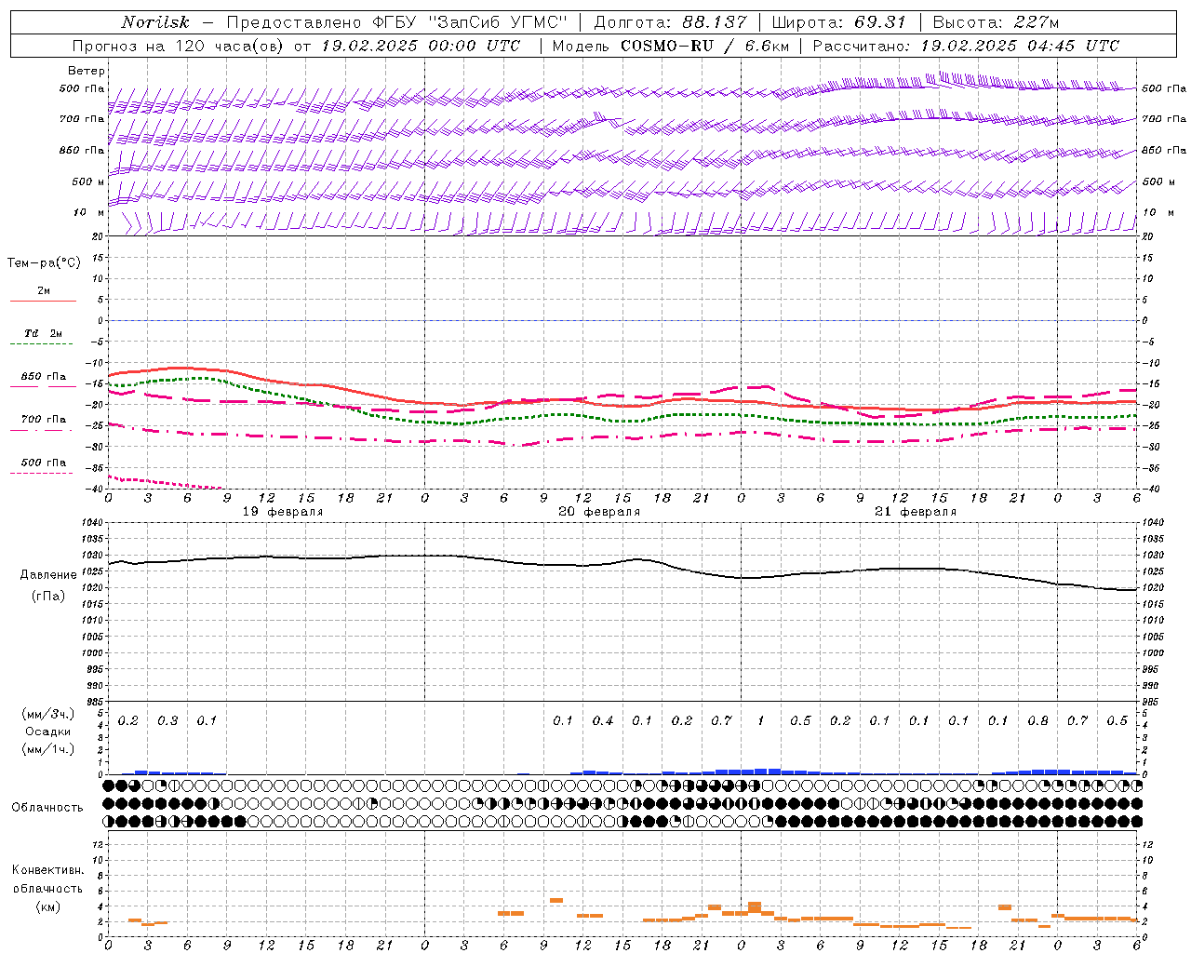Click the left 700 гПа wind level label
Image resolution: width=1191 pixels, height=953 pixels.
click(x=82, y=119)
